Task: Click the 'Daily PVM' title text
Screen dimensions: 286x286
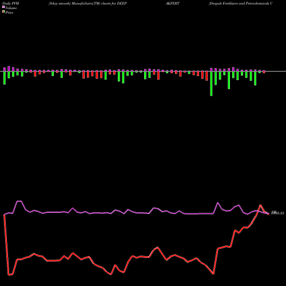Action: pos(11,3)
